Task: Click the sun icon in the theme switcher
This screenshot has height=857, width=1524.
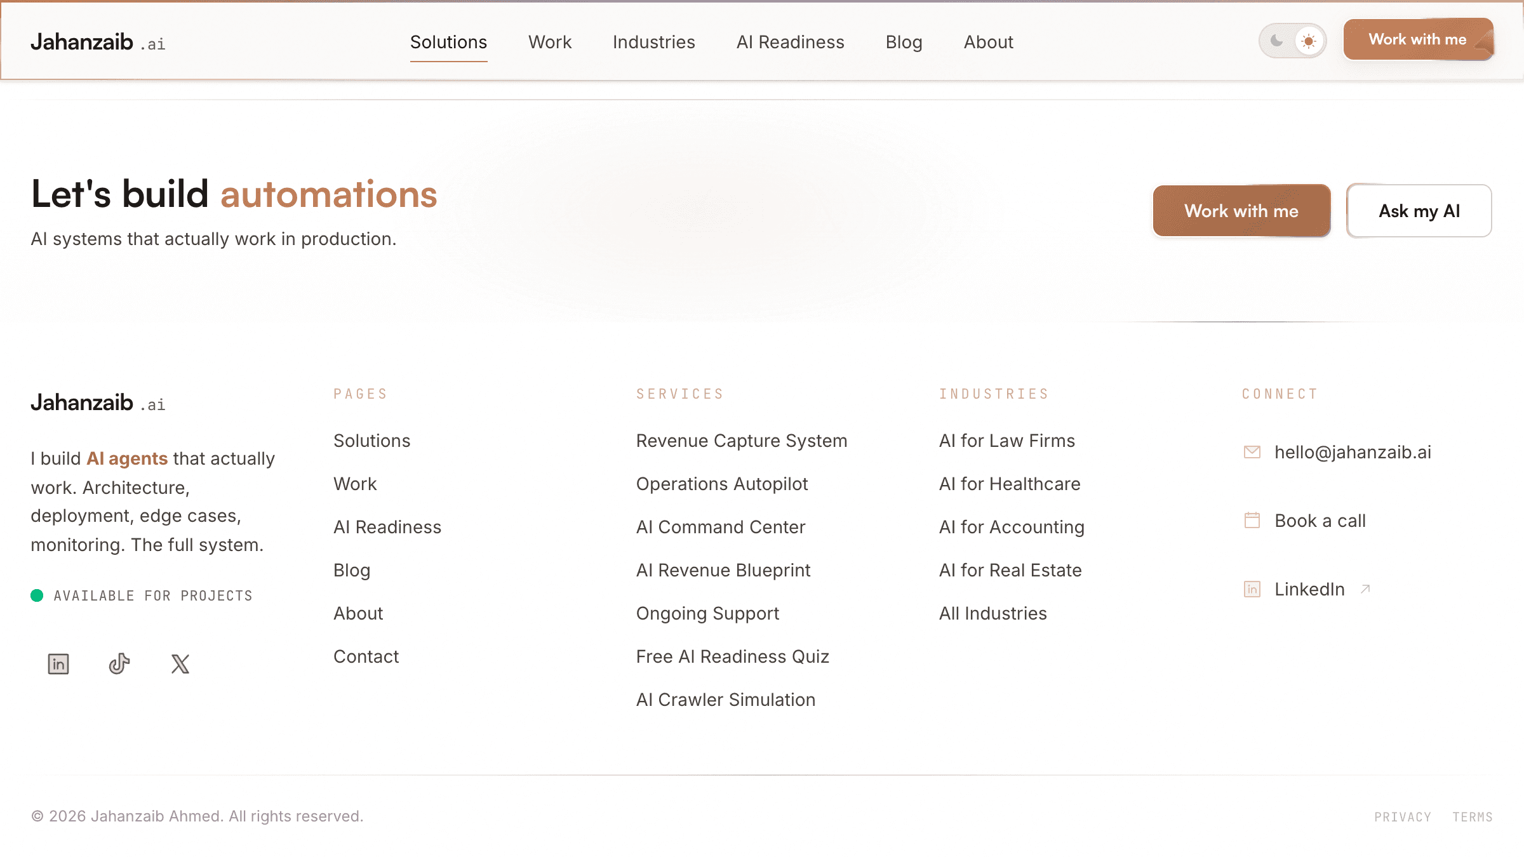Action: tap(1308, 40)
